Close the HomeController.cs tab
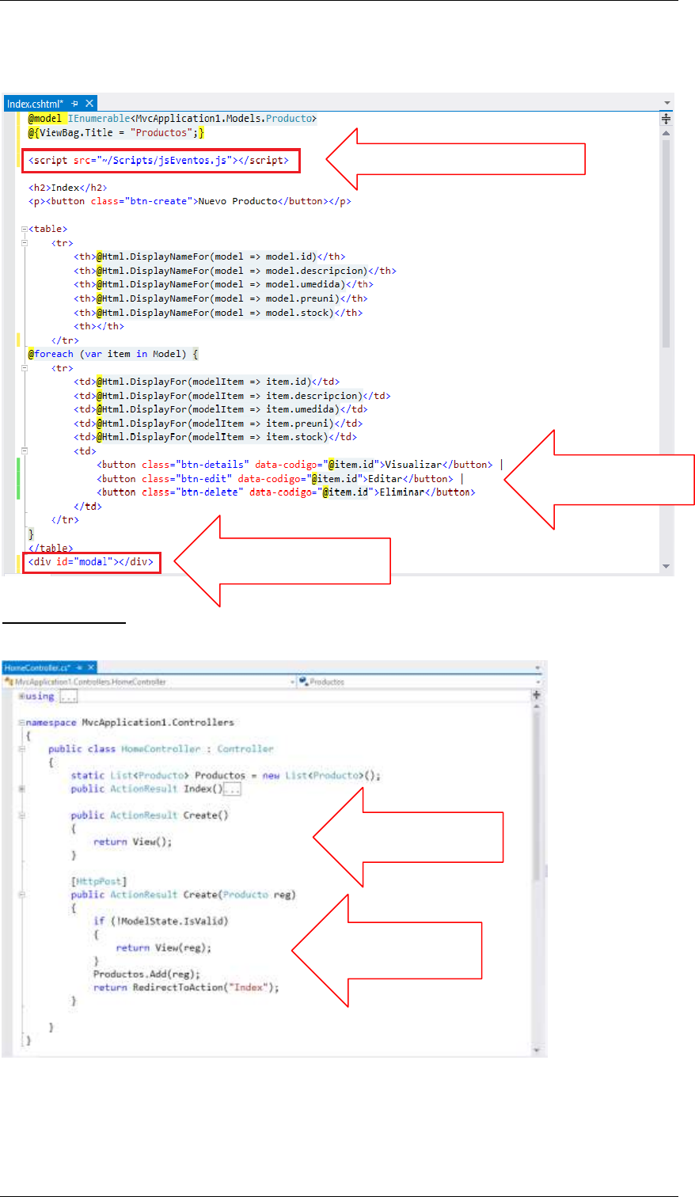The image size is (695, 1197). [90, 668]
